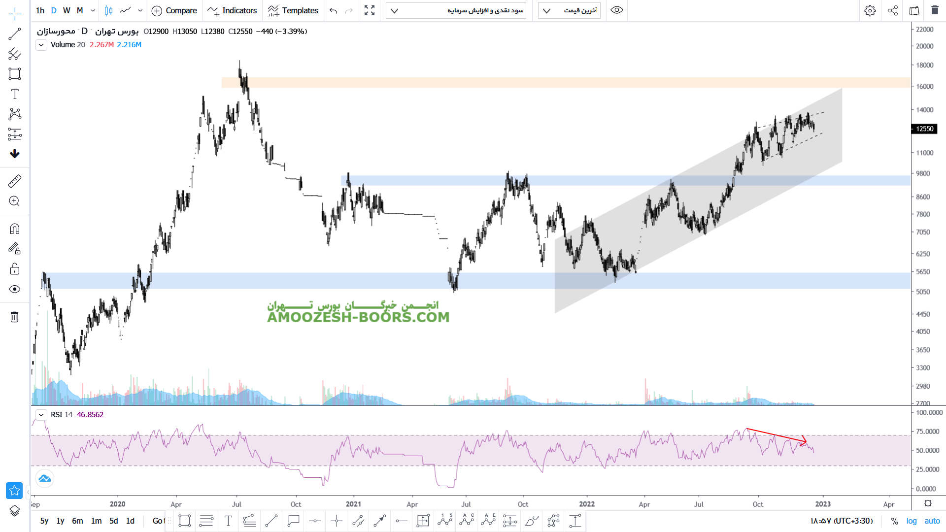The width and height of the screenshot is (946, 532).
Task: Toggle log scale
Action: pos(912,521)
